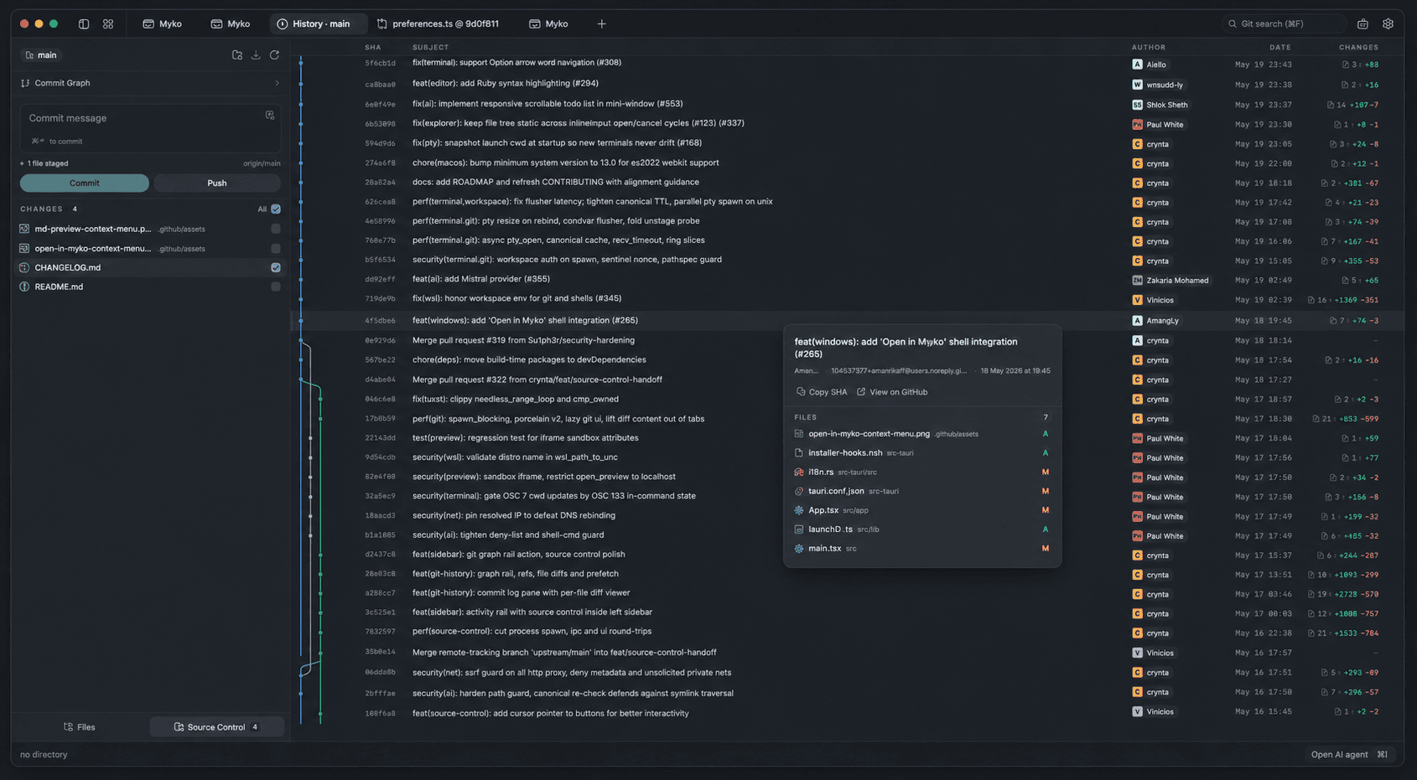Click the i18n.rs Rust file icon
The width and height of the screenshot is (1417, 780).
pyautogui.click(x=799, y=473)
